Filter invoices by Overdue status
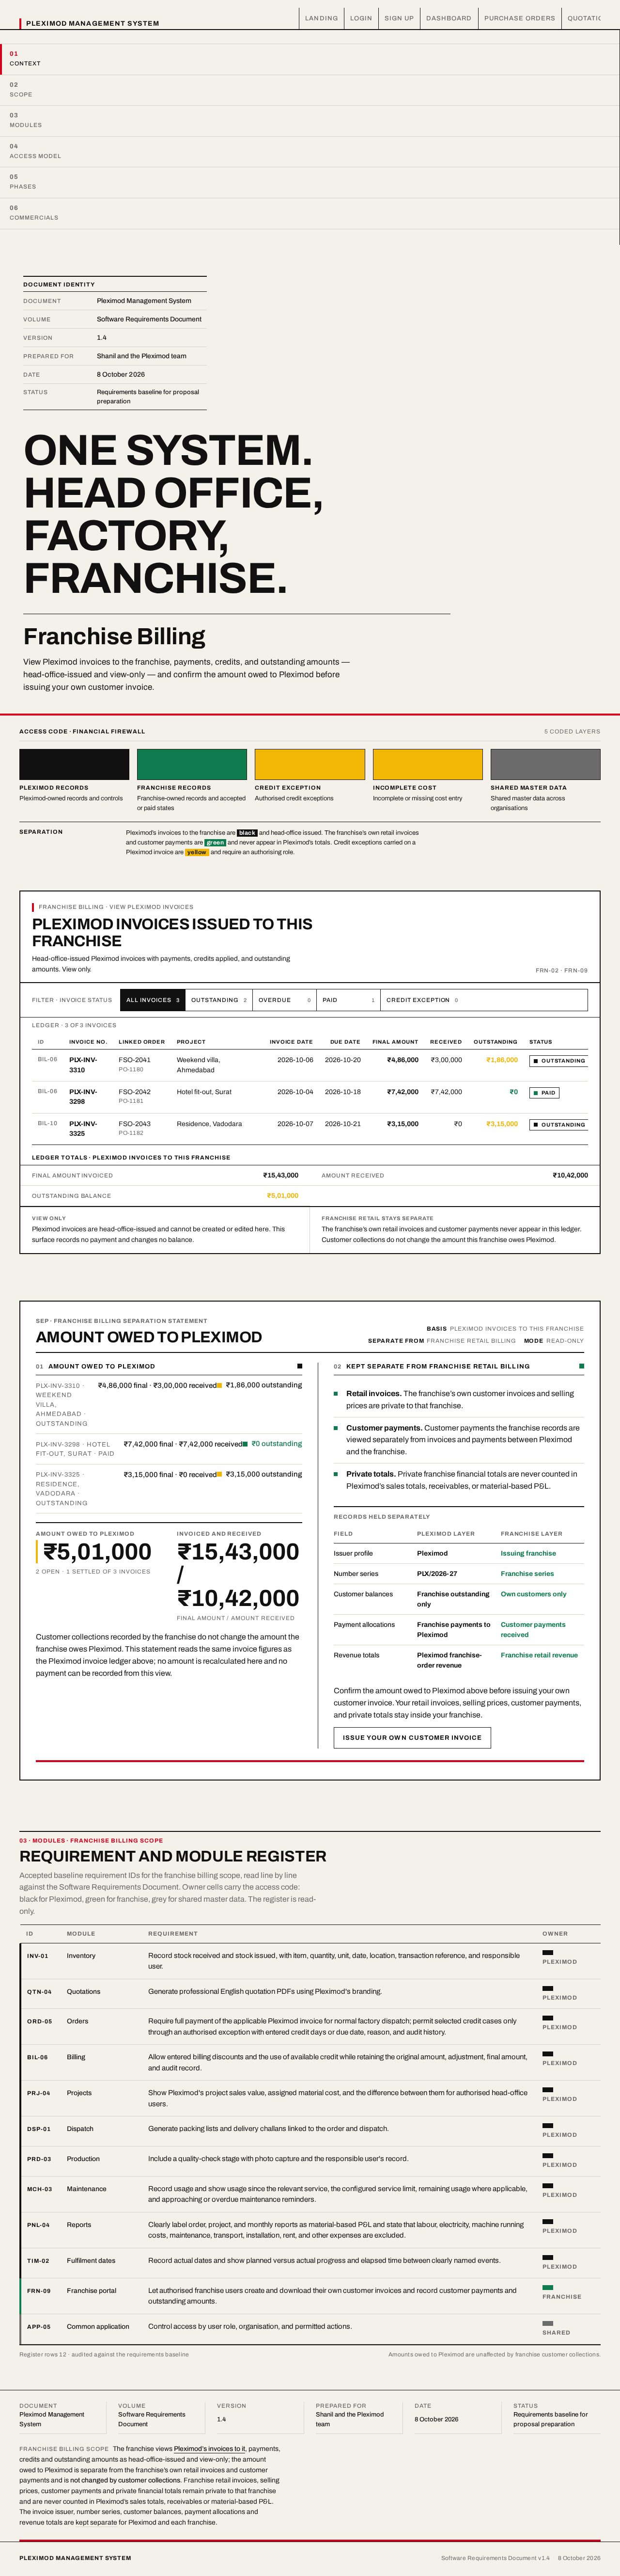620x2576 pixels. tap(285, 1000)
